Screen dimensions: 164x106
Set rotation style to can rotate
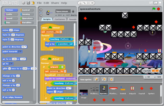41,10
